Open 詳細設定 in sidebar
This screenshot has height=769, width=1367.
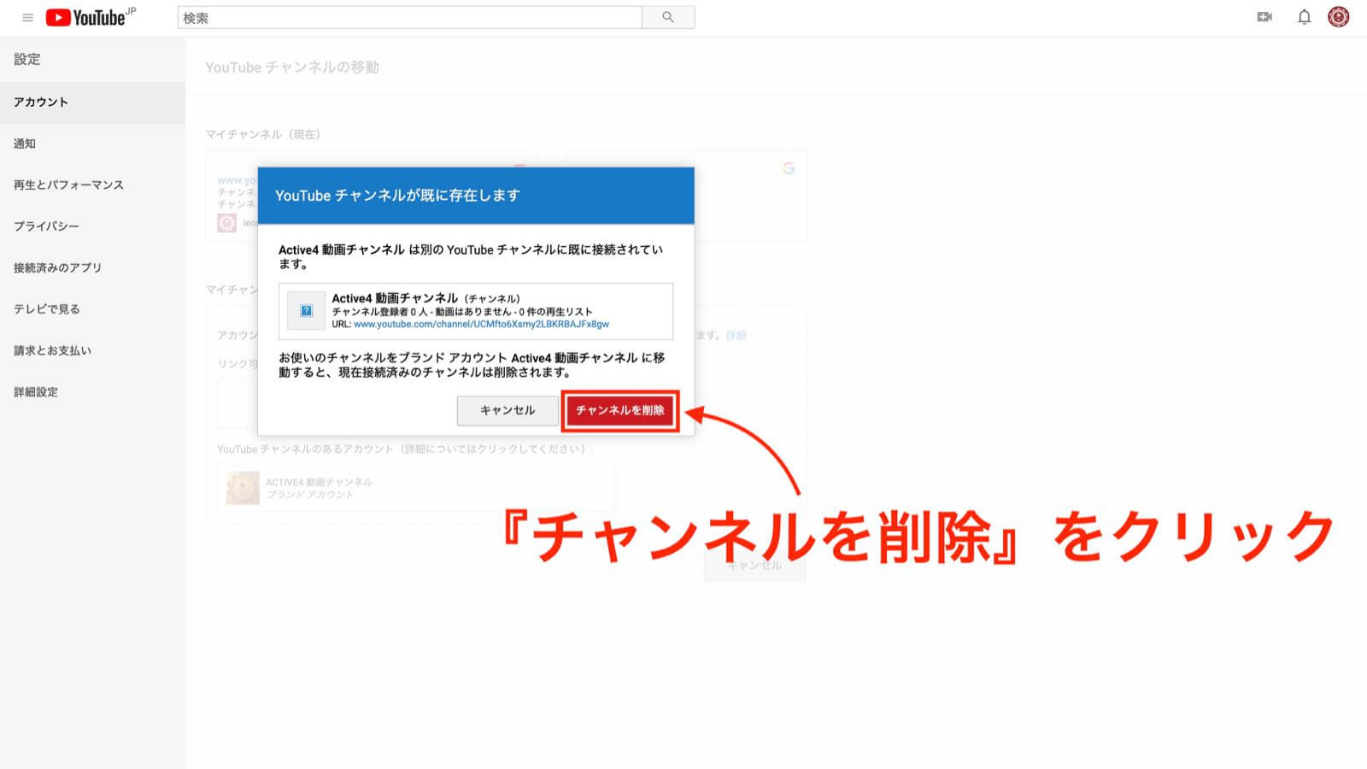coord(92,392)
